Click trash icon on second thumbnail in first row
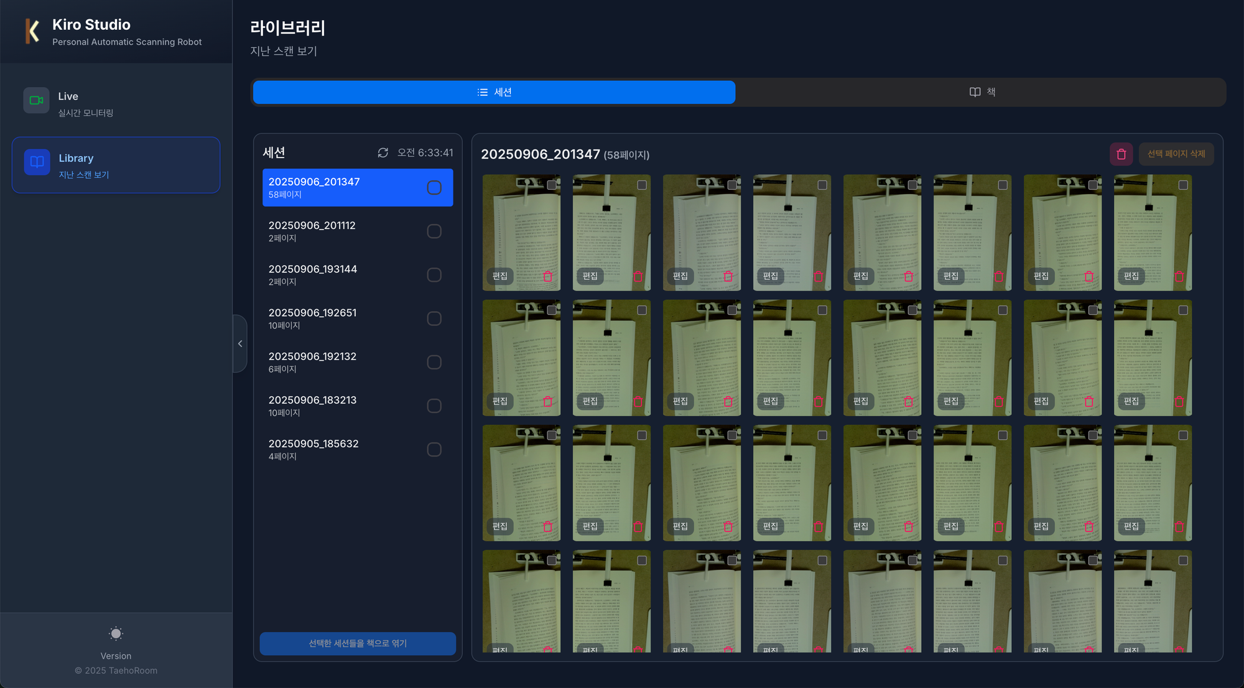1244x688 pixels. tap(638, 276)
